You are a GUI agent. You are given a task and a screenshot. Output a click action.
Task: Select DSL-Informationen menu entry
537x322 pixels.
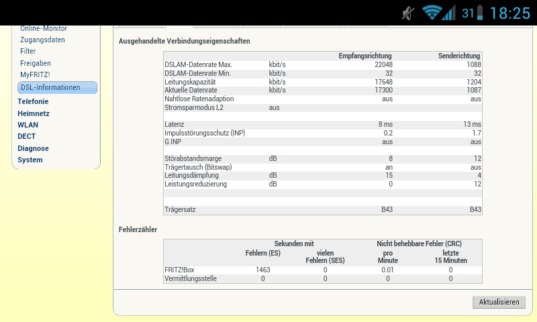(57, 87)
